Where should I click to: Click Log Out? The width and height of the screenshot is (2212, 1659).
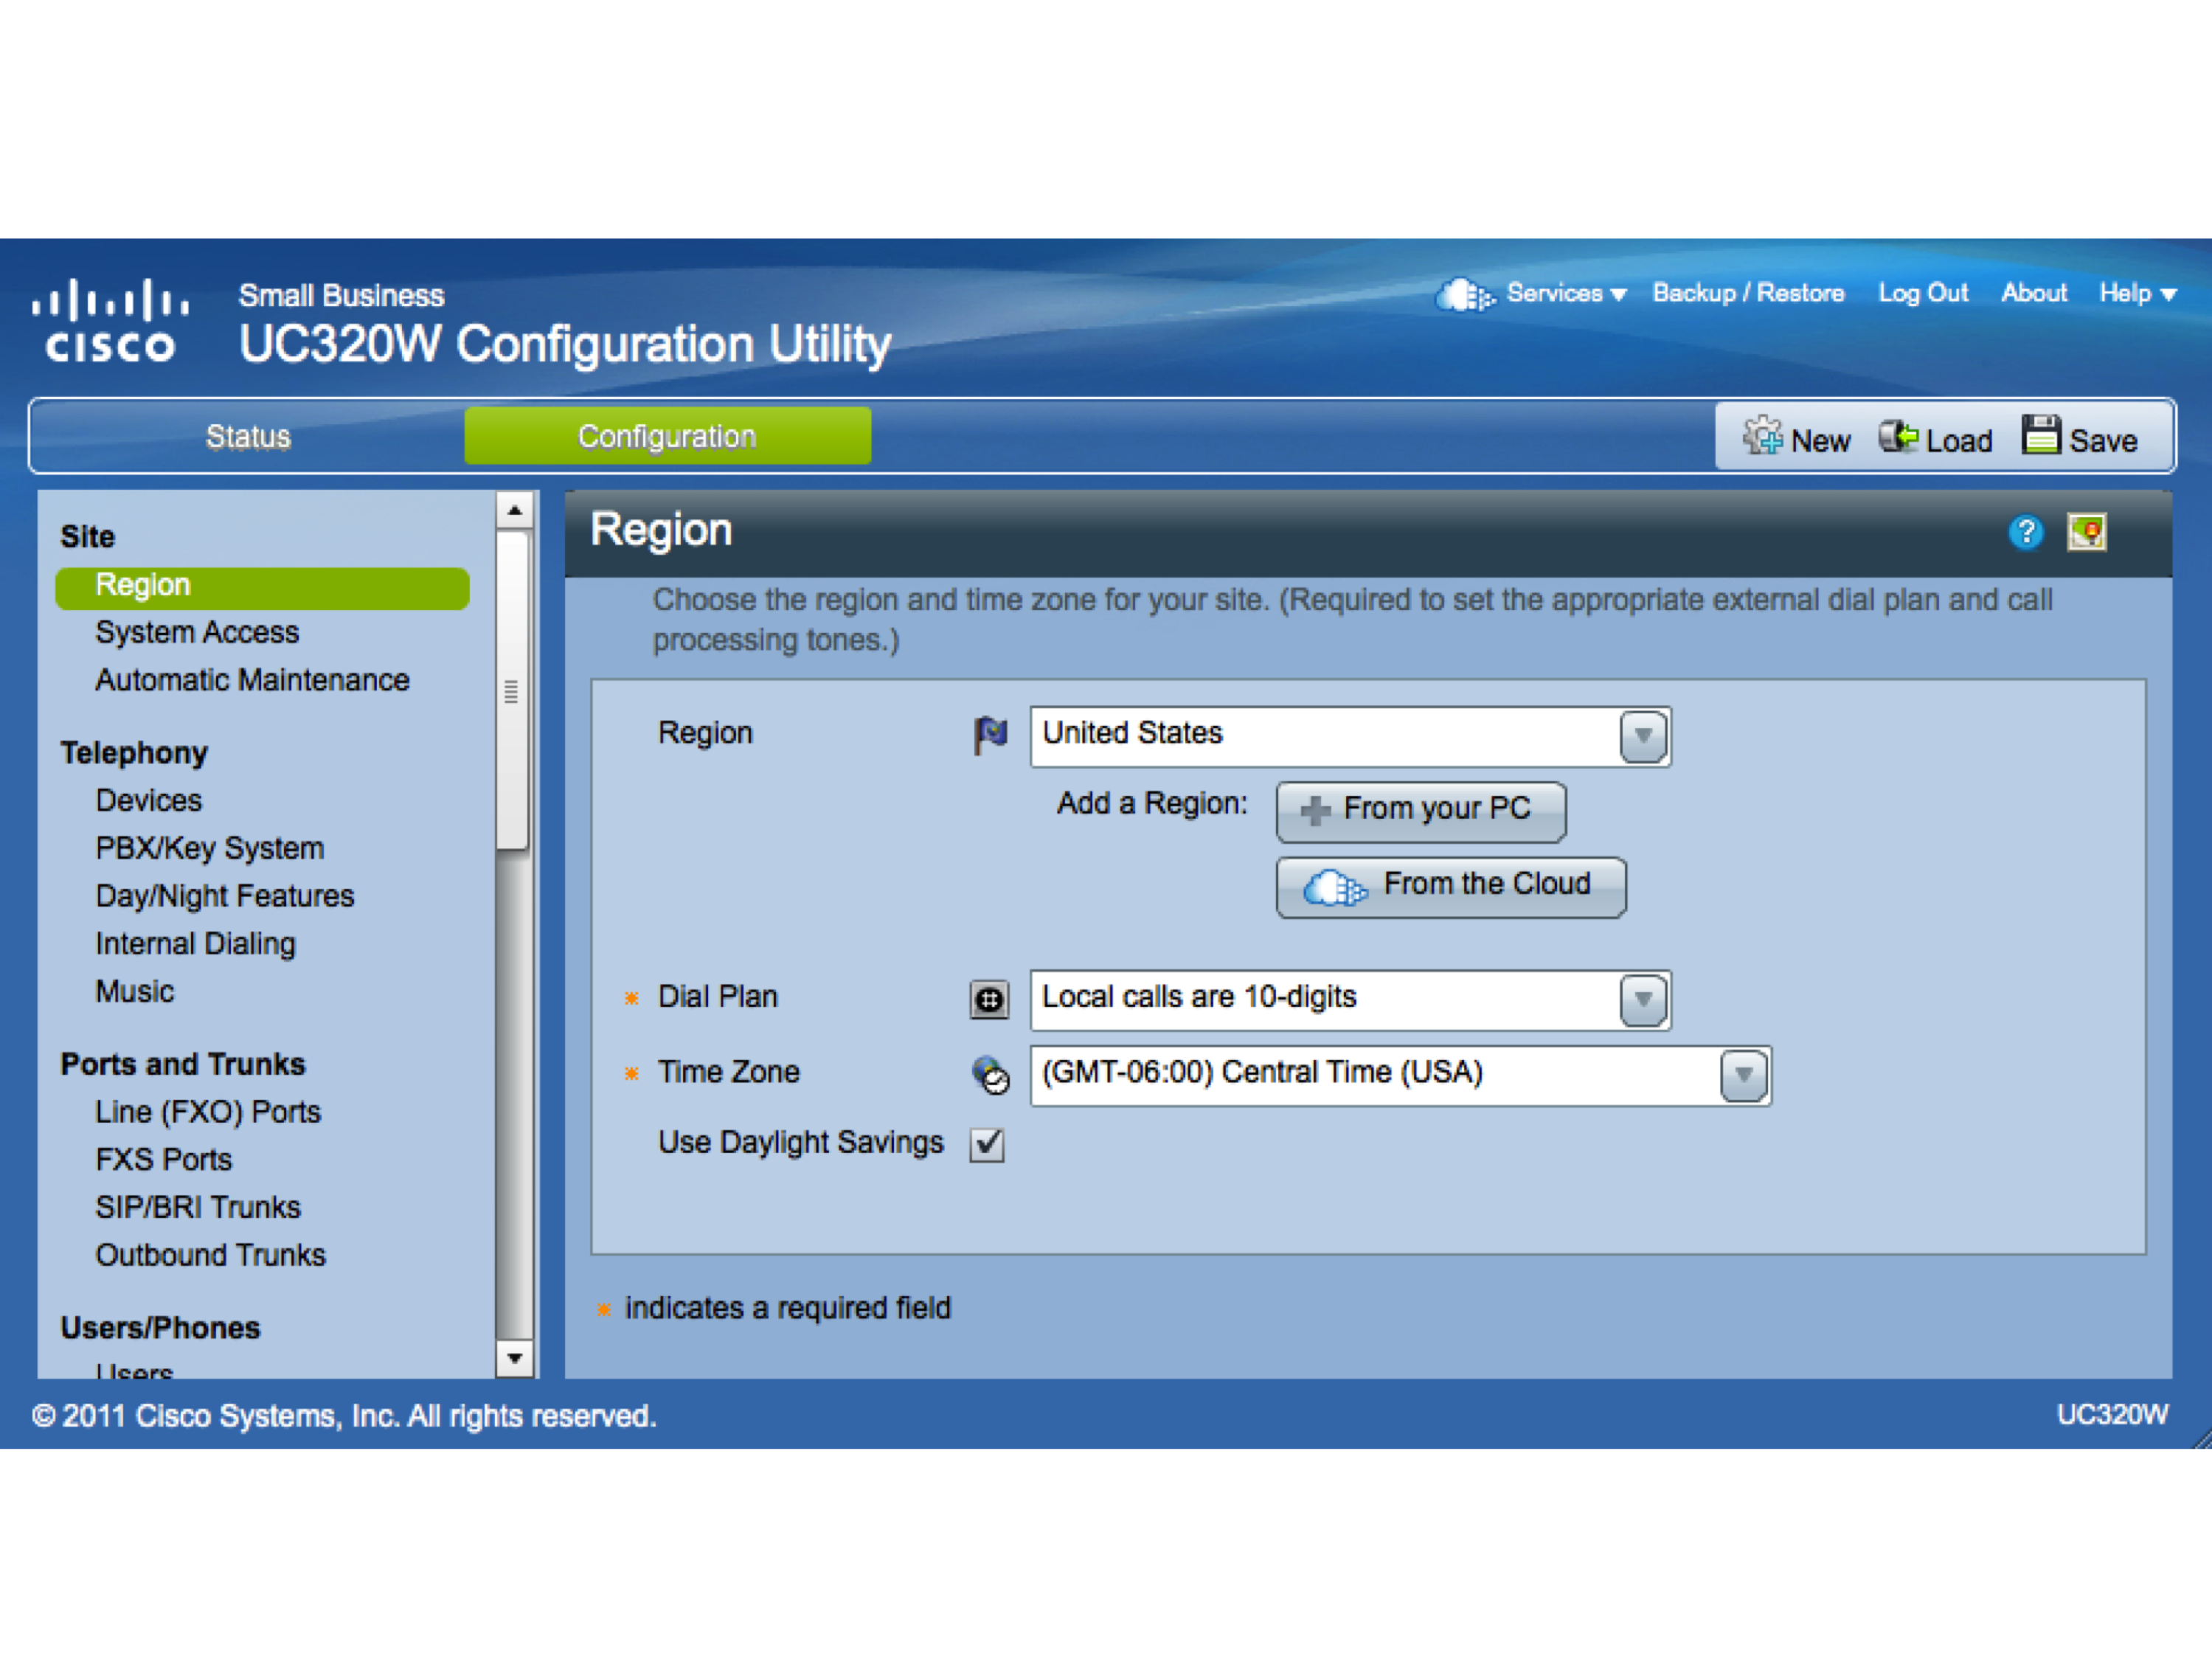[1922, 293]
